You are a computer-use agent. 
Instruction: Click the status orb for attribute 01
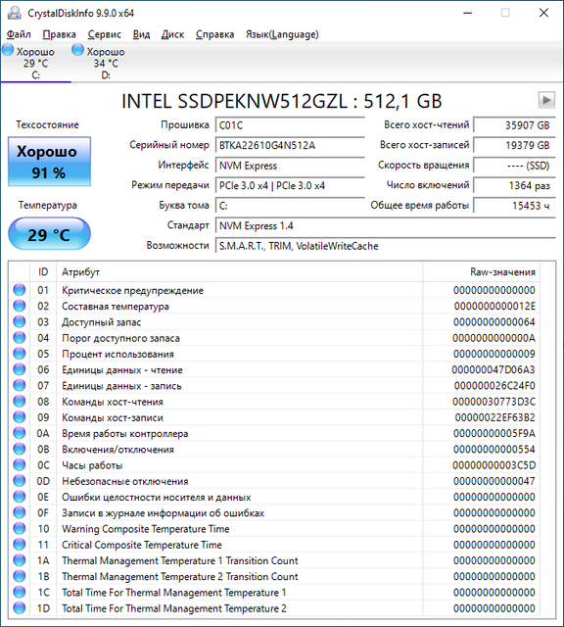click(20, 290)
